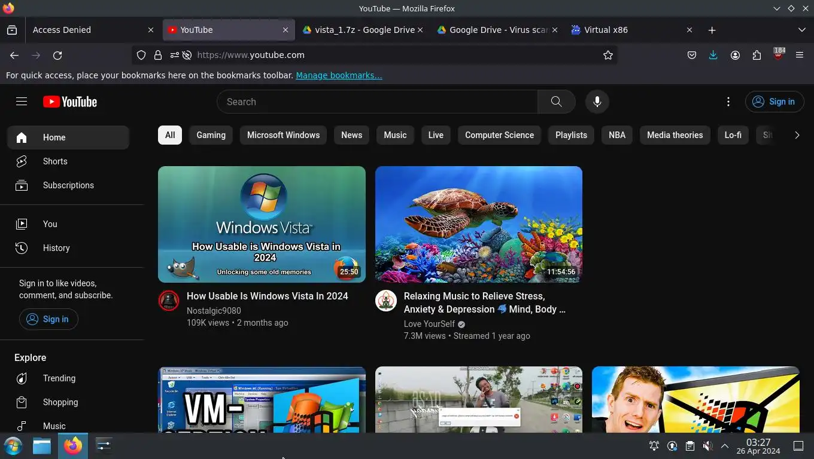The width and height of the screenshot is (814, 459).
Task: Select the Playlists filter chip
Action: tap(571, 135)
